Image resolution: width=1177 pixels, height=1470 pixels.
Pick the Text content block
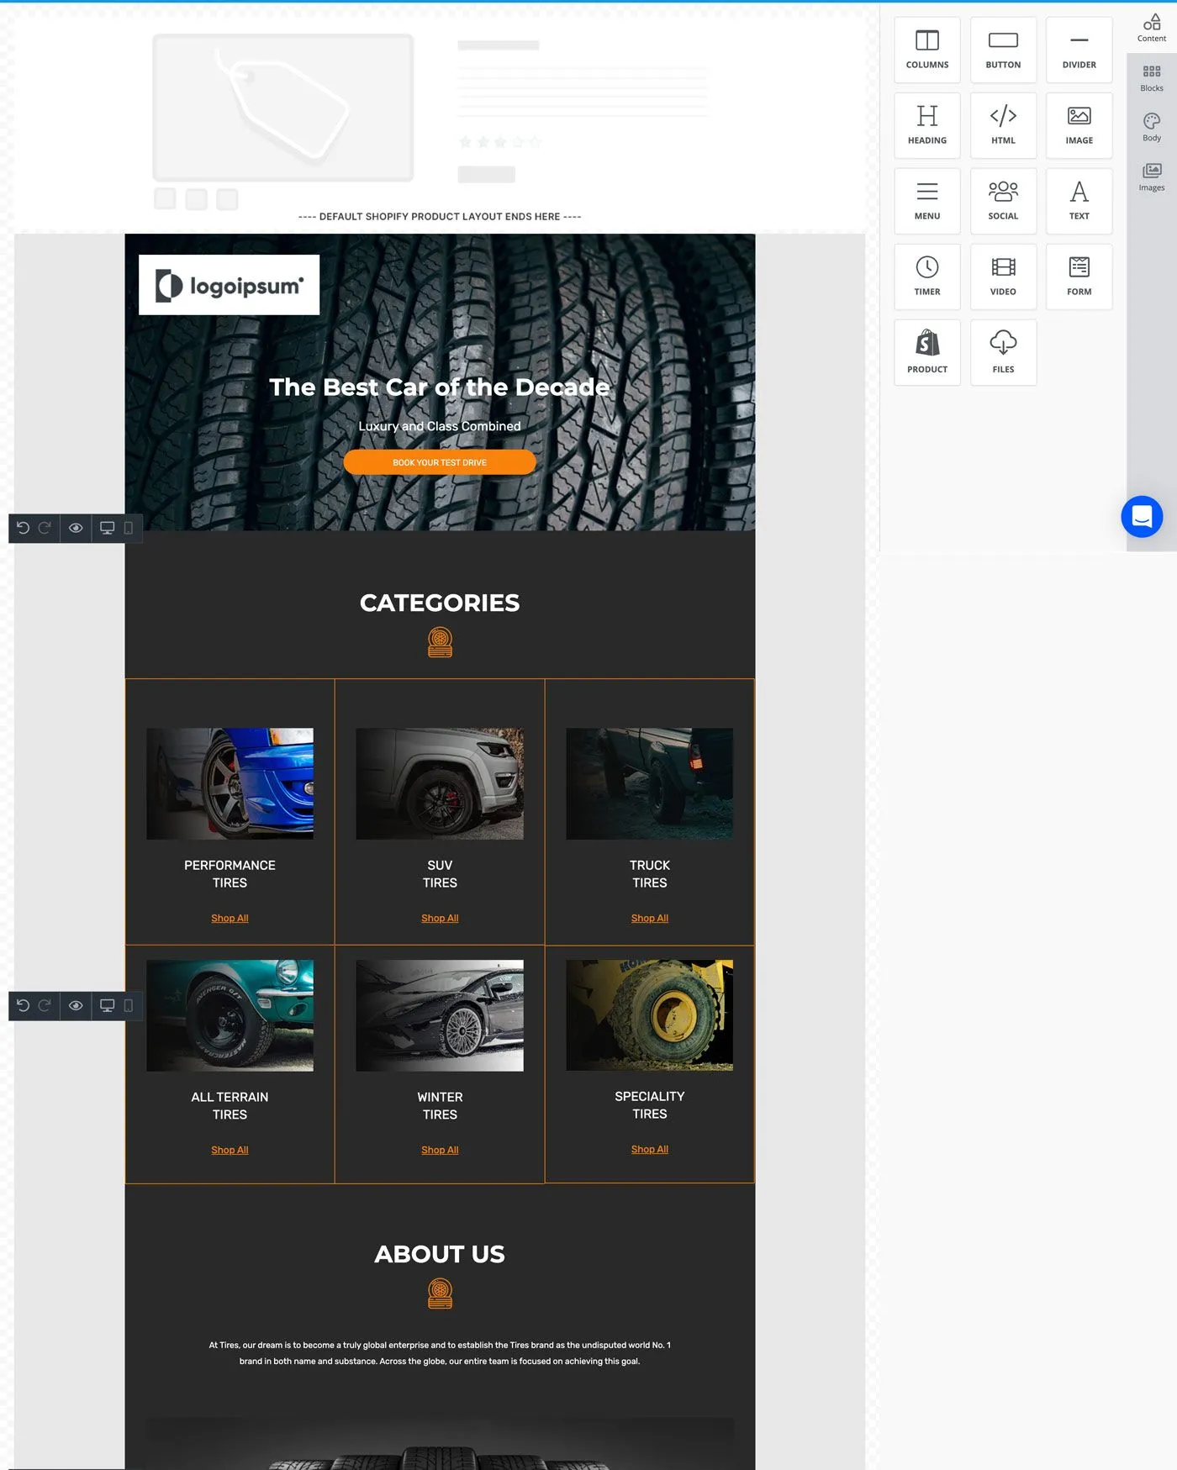pyautogui.click(x=1079, y=201)
